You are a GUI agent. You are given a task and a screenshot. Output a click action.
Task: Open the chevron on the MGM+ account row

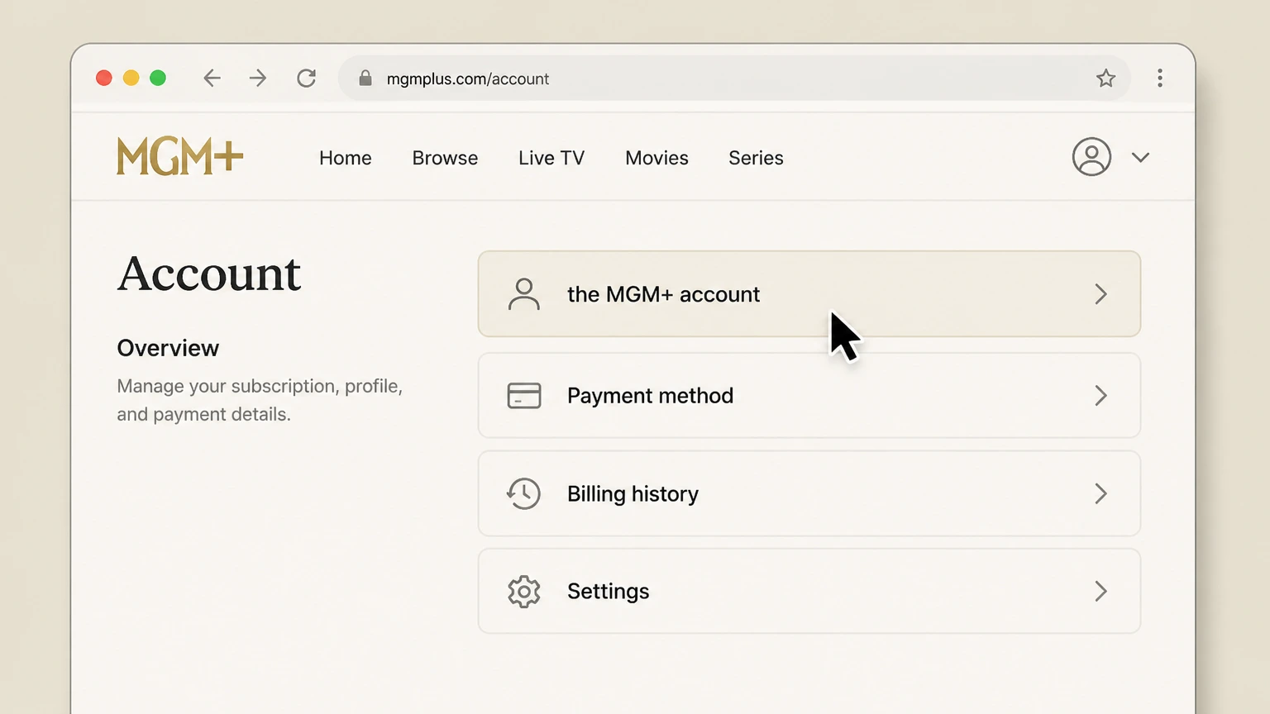1101,294
